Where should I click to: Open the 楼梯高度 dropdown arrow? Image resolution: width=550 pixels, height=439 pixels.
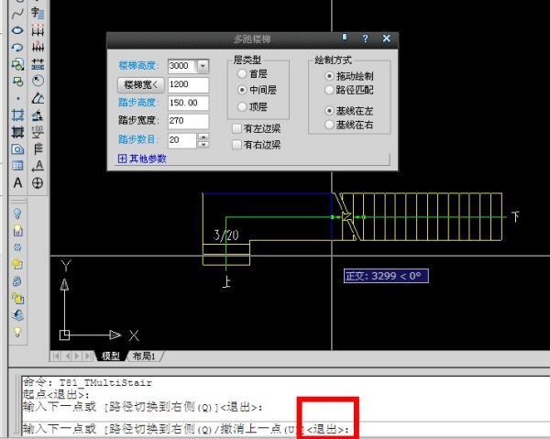pyautogui.click(x=203, y=66)
